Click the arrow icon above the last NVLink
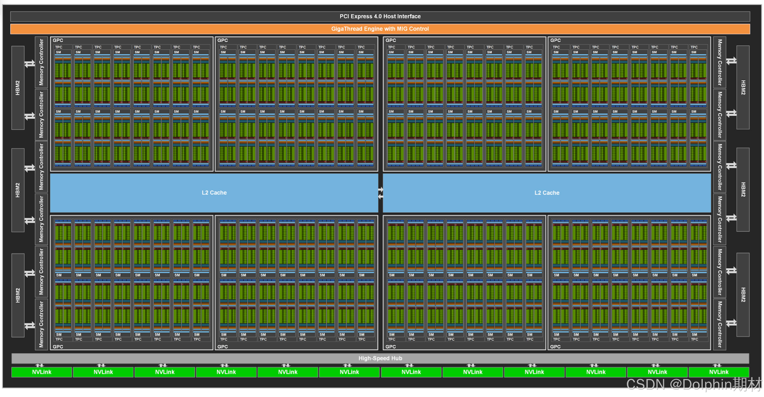 pyautogui.click(x=717, y=365)
